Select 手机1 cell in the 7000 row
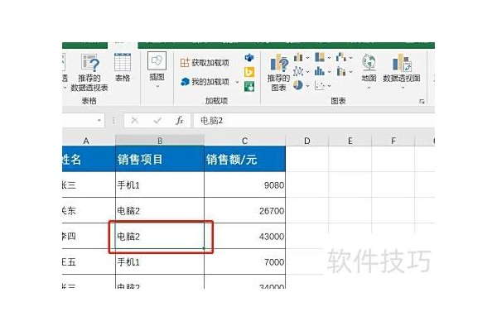Viewport: 497px width, 331px height. [x=160, y=262]
